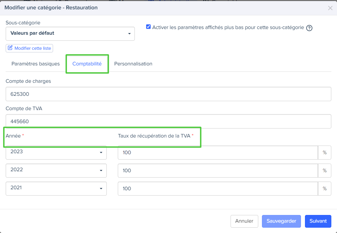Expand the 2022 year dropdown
This screenshot has height=233, width=337.
coord(56,170)
